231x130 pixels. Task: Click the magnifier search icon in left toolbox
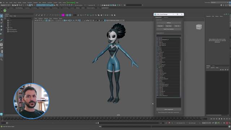coord(1,60)
